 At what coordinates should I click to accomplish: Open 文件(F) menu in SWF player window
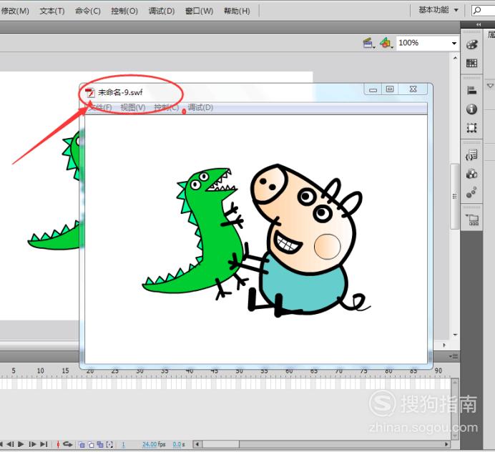pyautogui.click(x=99, y=107)
